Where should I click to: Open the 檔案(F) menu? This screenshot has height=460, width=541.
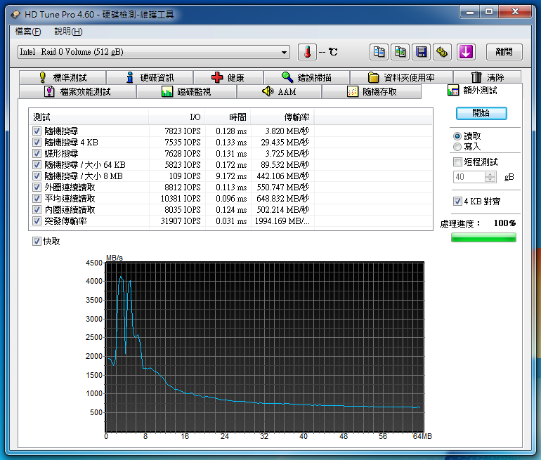point(28,32)
